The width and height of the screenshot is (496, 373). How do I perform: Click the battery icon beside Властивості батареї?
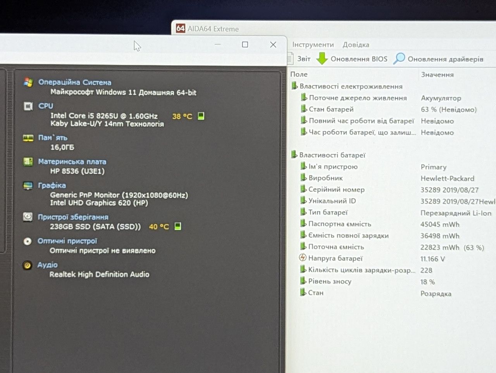click(x=294, y=155)
